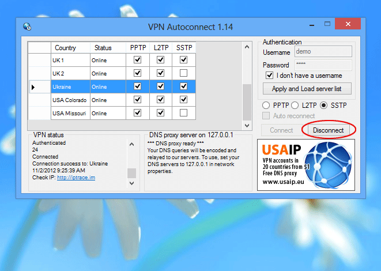Select the USA Colorado country cell
381x271 pixels.
coord(70,100)
